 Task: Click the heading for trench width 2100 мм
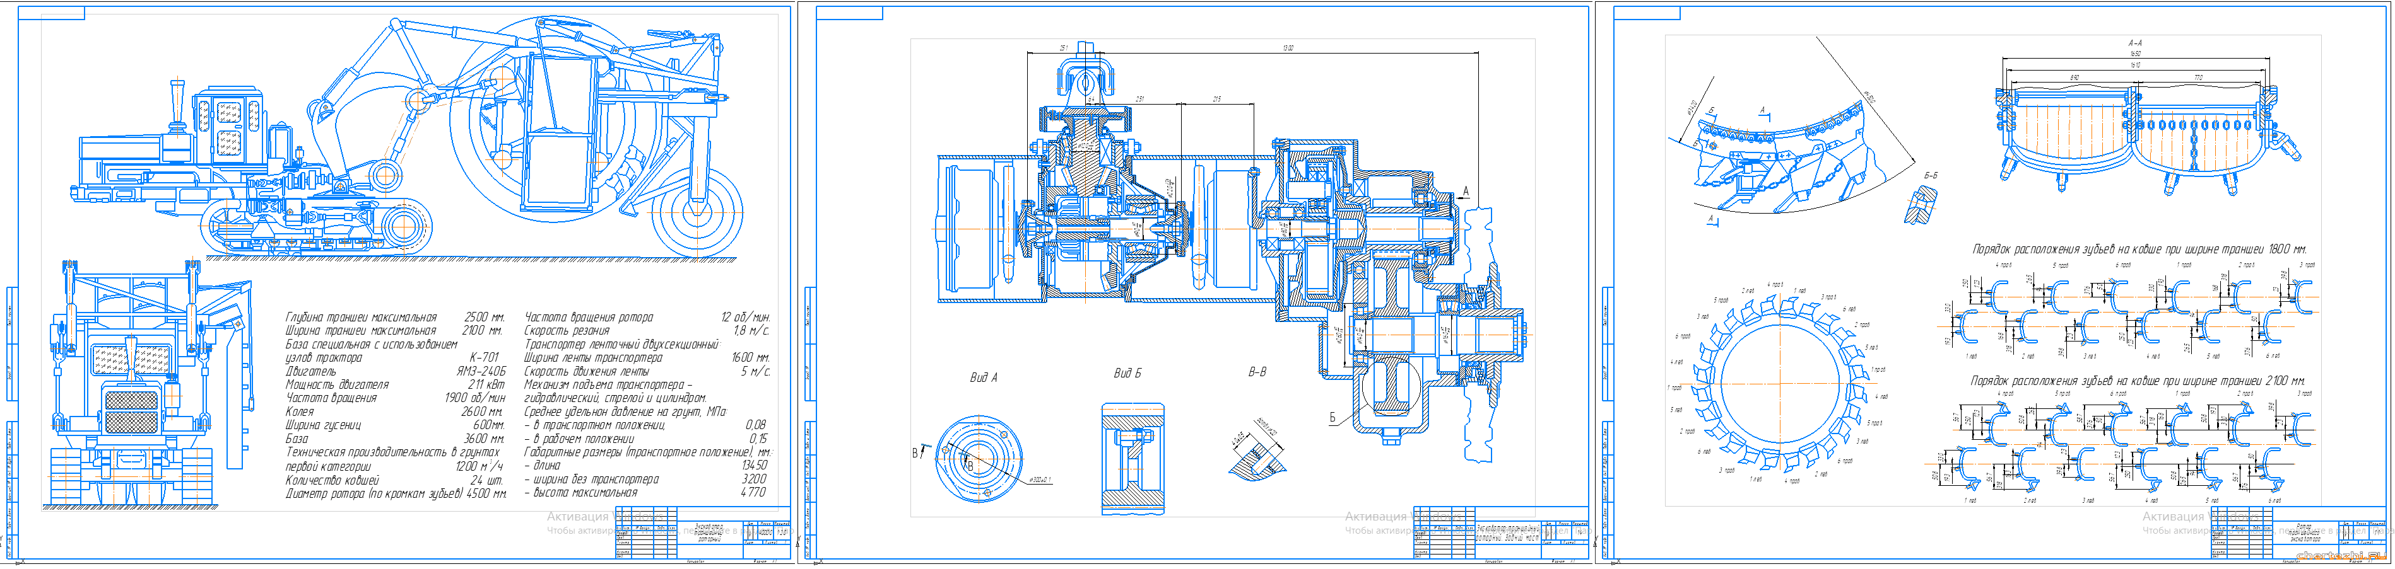point(2138,381)
